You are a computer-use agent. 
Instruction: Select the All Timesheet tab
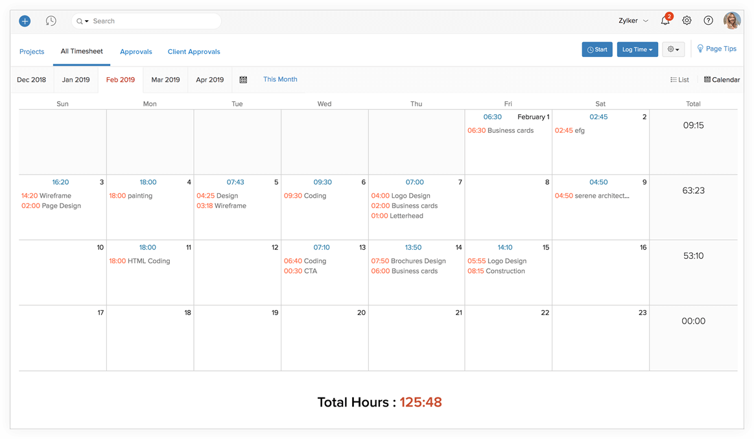coord(82,51)
